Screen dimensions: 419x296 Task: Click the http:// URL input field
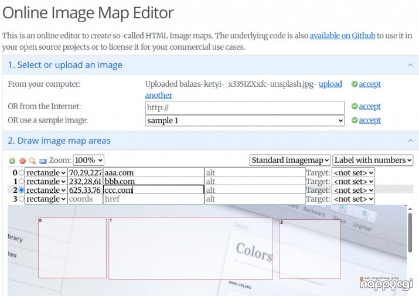pos(245,108)
